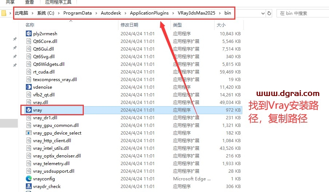Click the vraydr_check application icon
329x192 pixels.
pyautogui.click(x=29, y=186)
